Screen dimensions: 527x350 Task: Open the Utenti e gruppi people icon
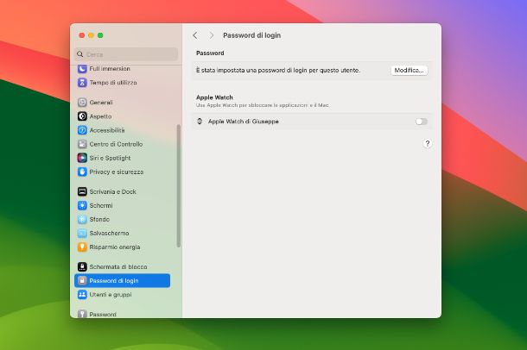82,294
